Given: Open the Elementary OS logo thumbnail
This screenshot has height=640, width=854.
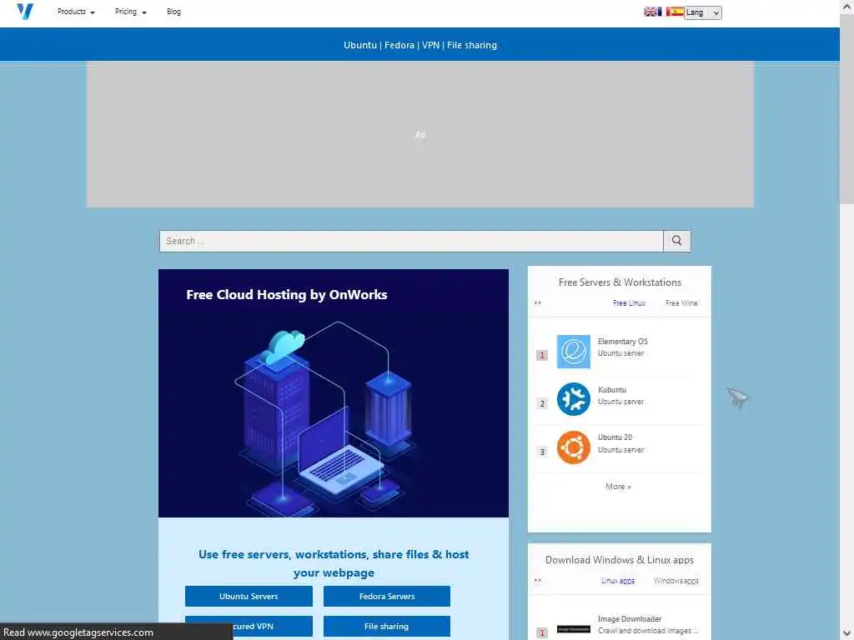Looking at the screenshot, I should point(574,352).
